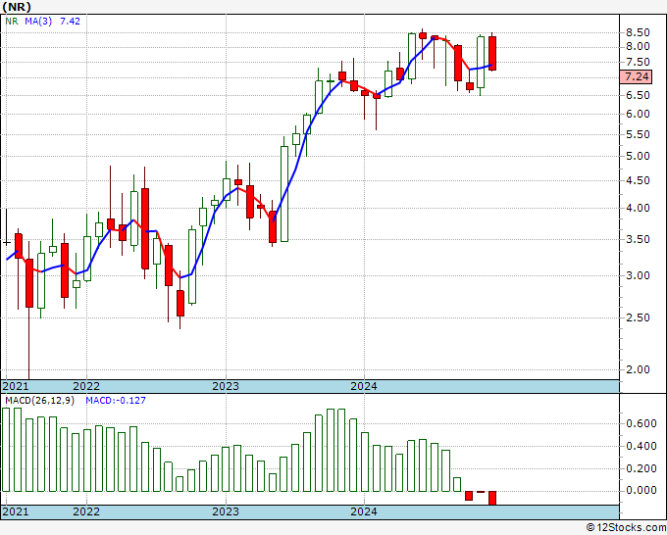Click the 8.50 price axis label

pos(638,32)
